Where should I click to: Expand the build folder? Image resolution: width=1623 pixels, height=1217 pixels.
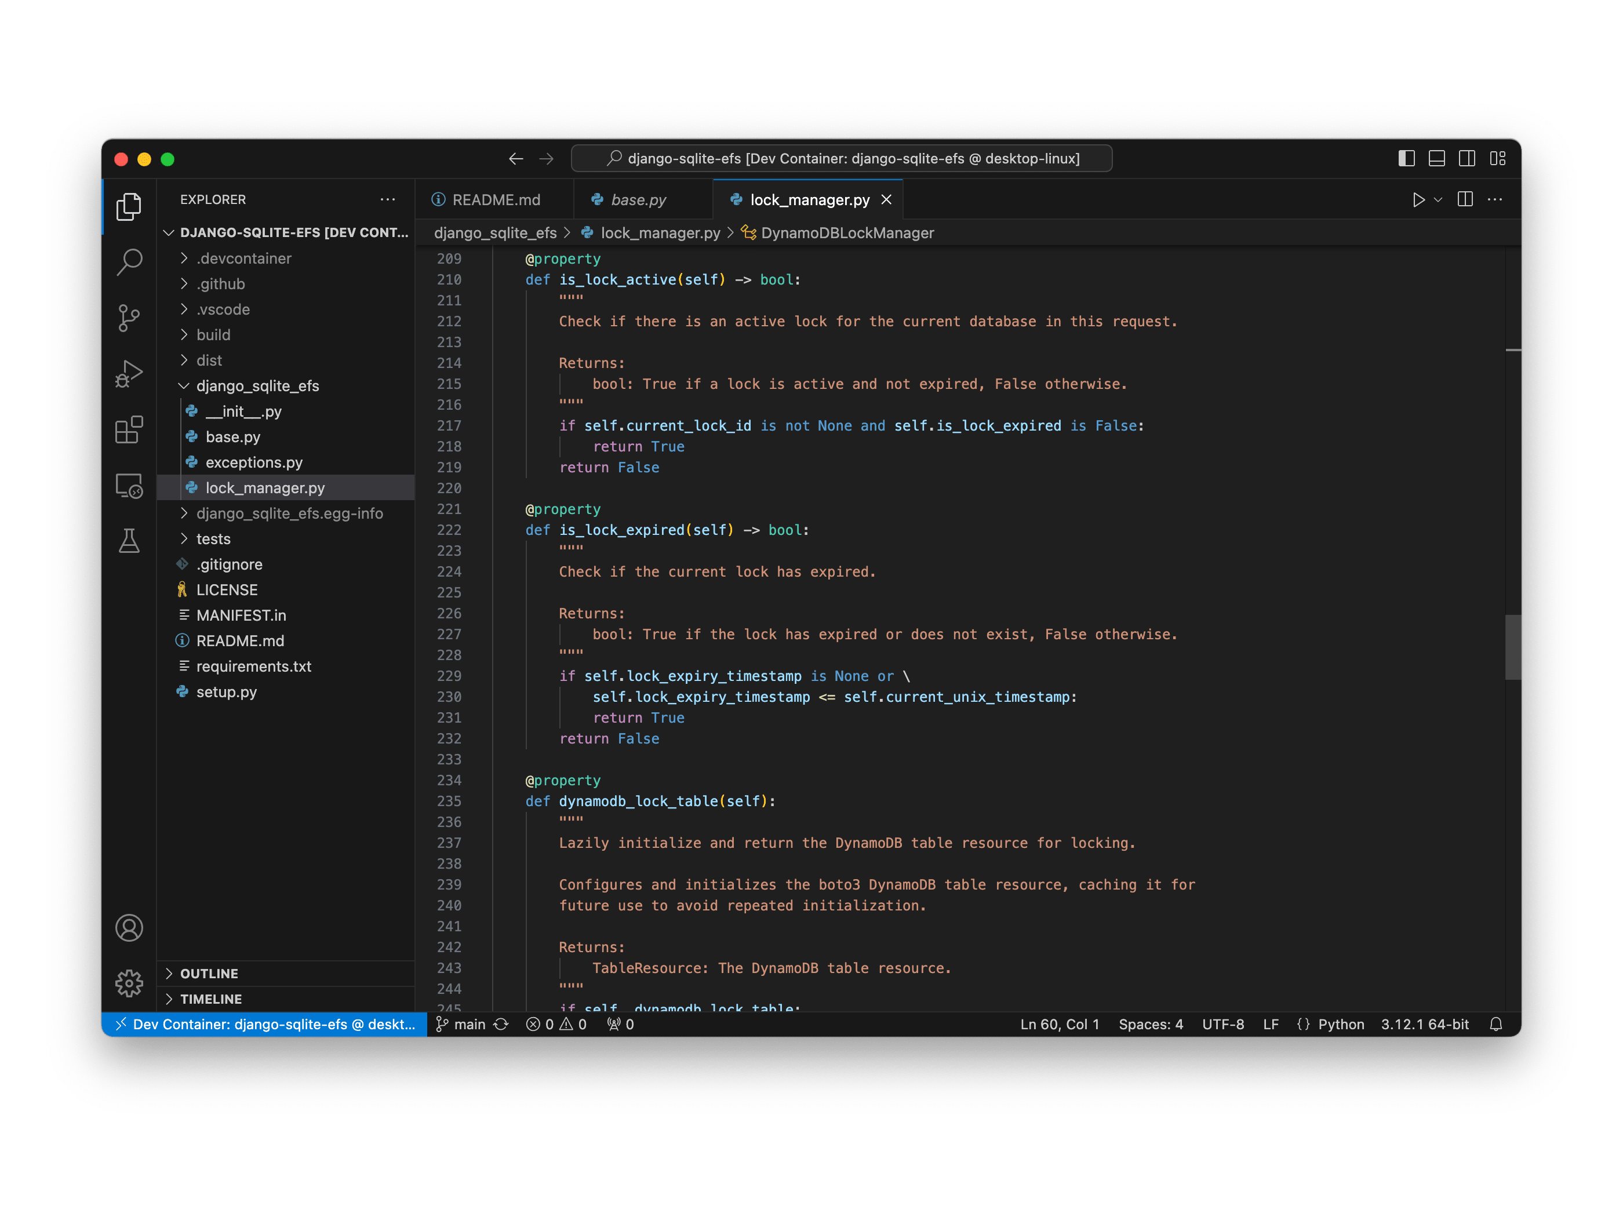286,334
